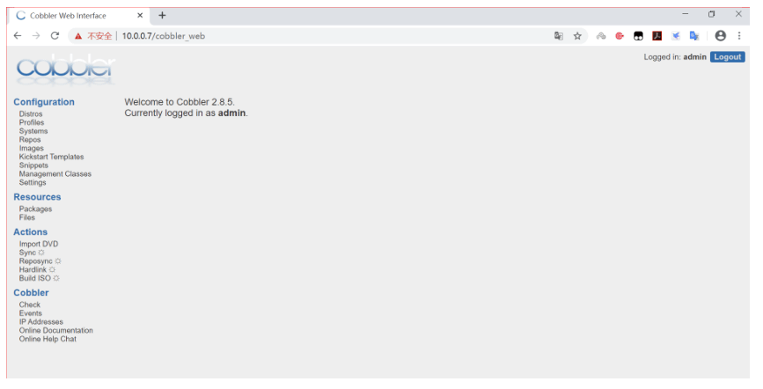Open the translate page icon in address bar
The height and width of the screenshot is (389, 763).
tap(559, 35)
